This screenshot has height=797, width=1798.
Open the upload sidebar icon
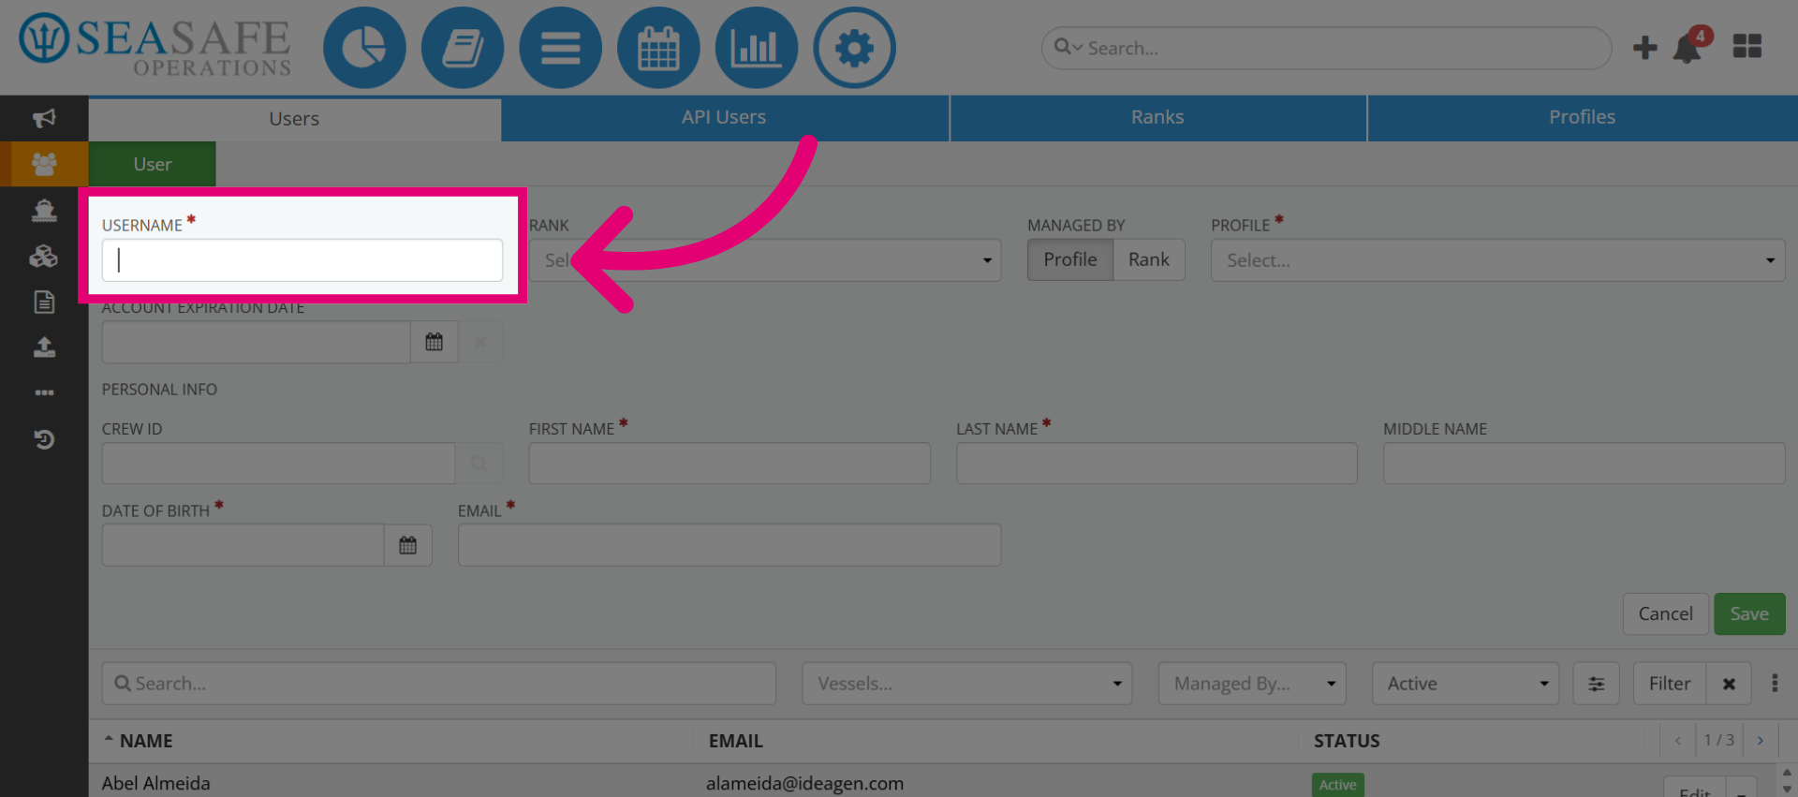pos(44,347)
